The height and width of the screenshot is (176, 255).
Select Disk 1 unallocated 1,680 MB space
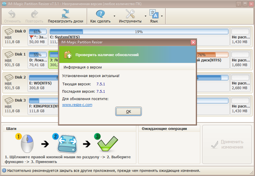[240, 59]
